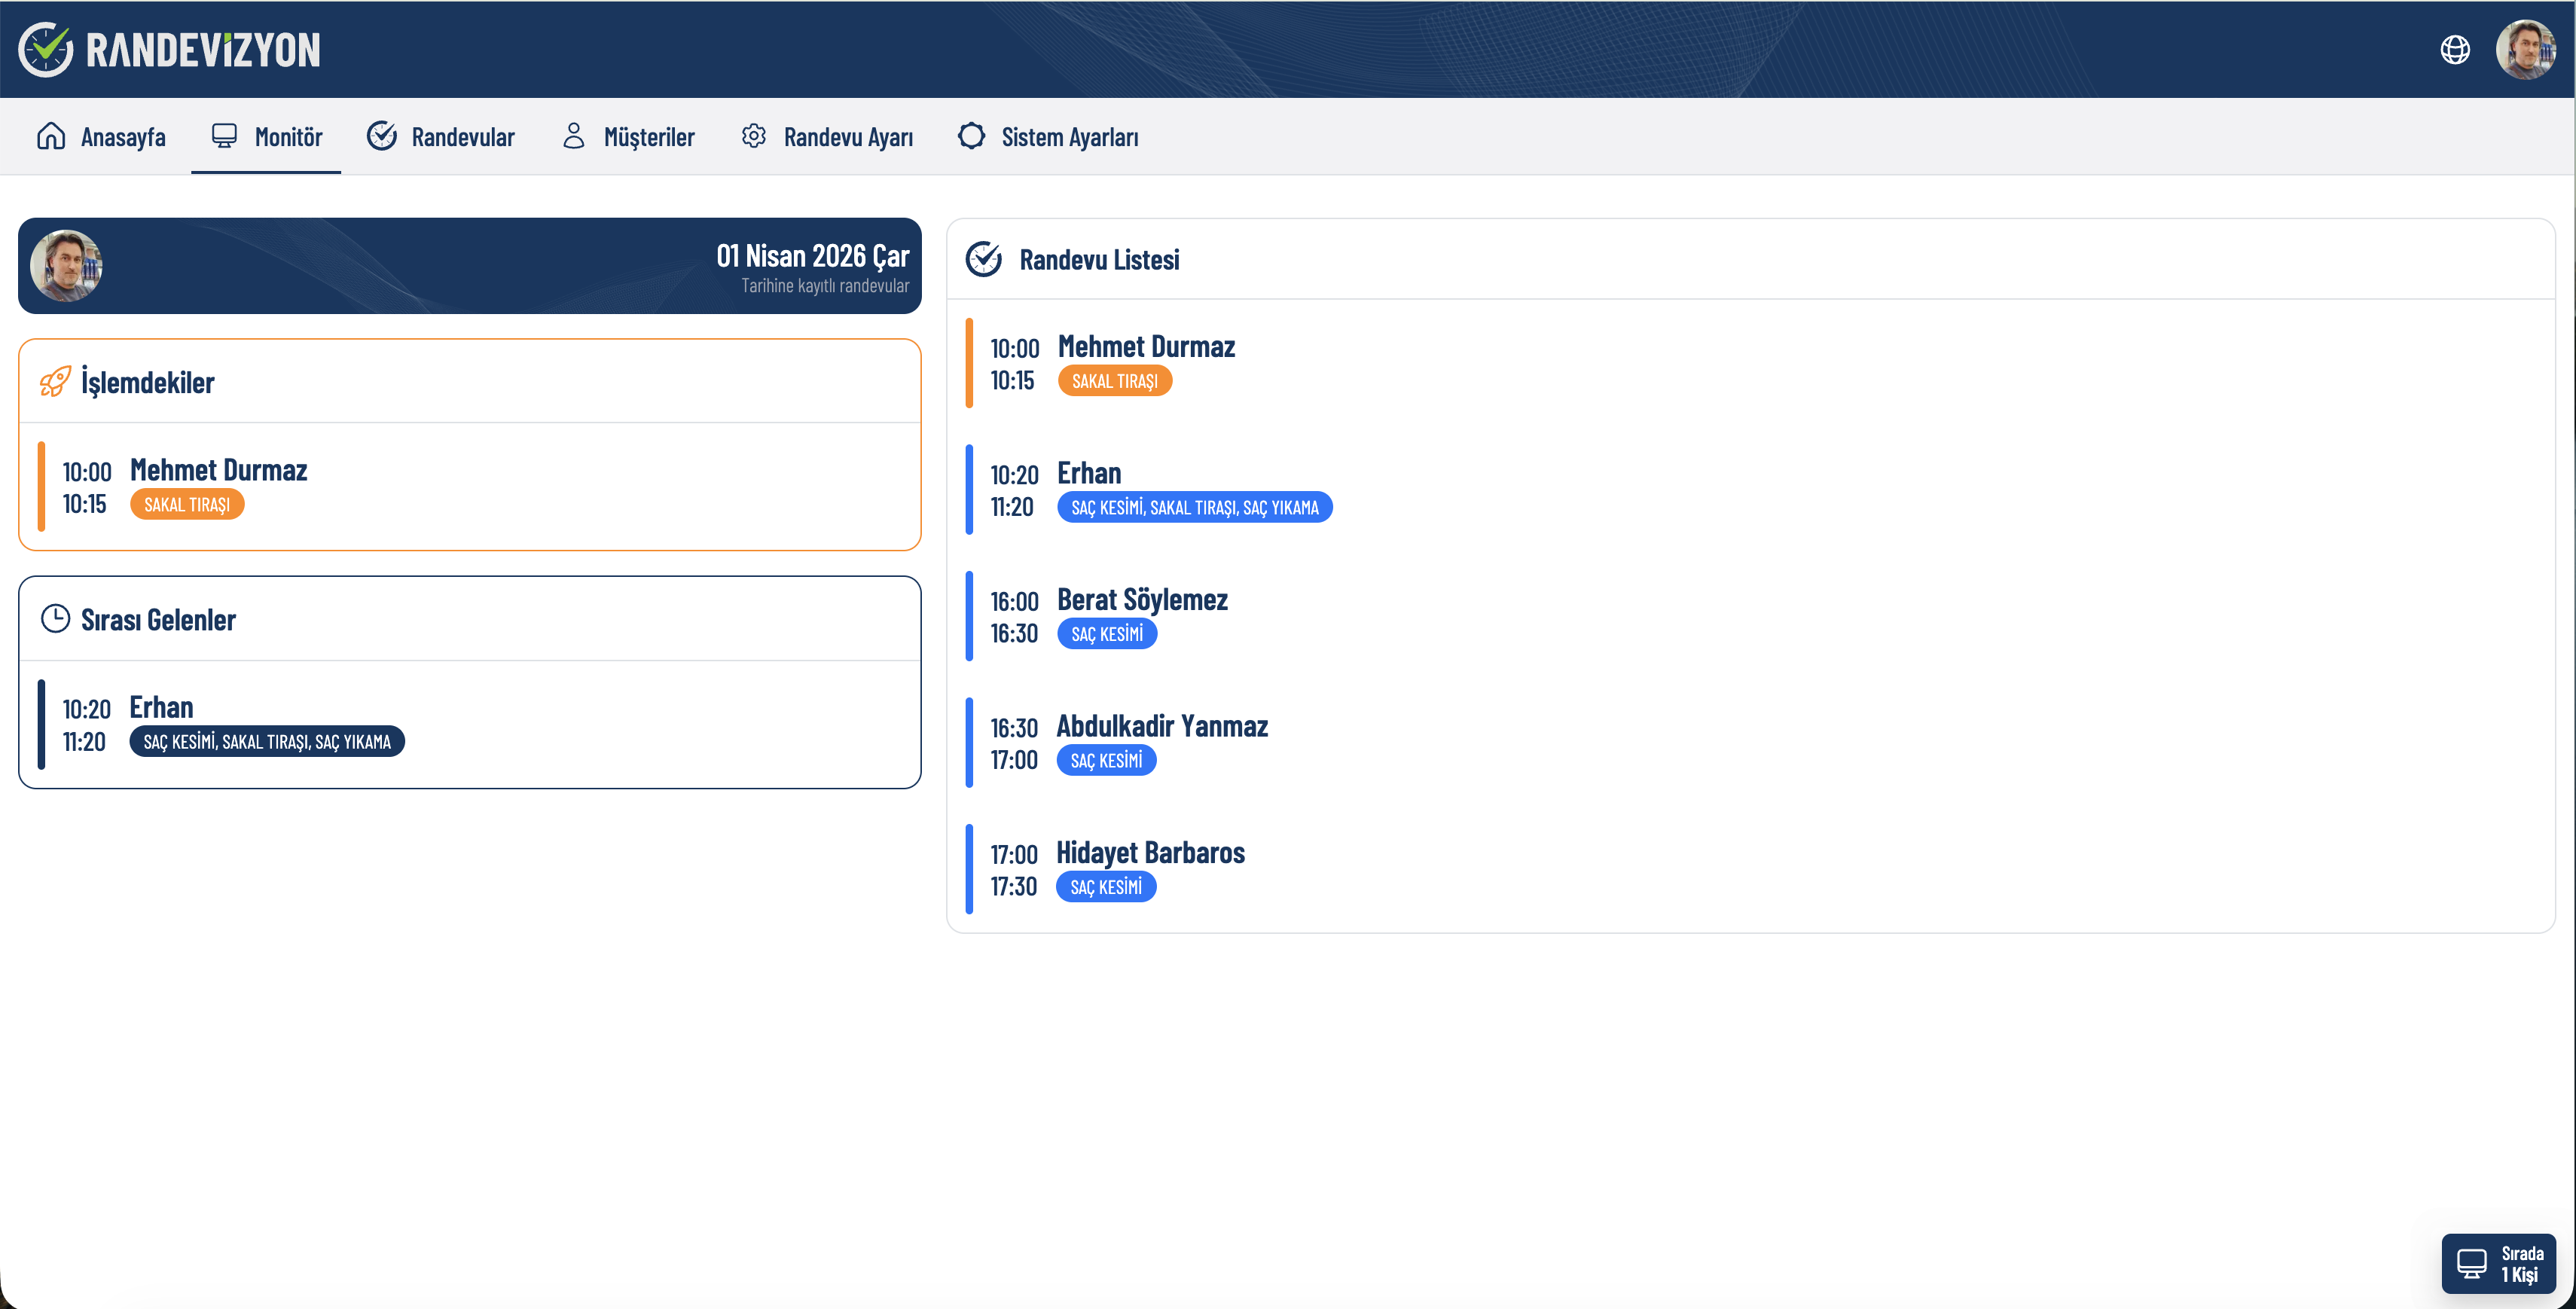
Task: Click the Randevu Ayarı gear icon
Action: (x=753, y=136)
